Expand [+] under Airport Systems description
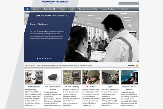This screenshot has width=163, height=109. (x=35, y=105)
